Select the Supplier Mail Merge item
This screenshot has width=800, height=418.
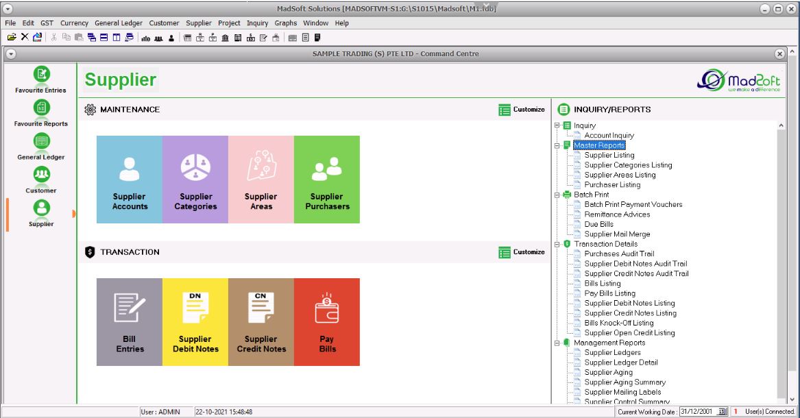pyautogui.click(x=618, y=234)
